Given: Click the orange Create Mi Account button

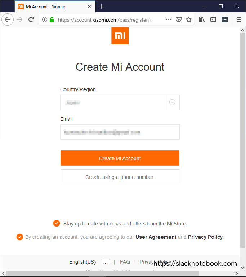Looking at the screenshot, I should point(120,158).
